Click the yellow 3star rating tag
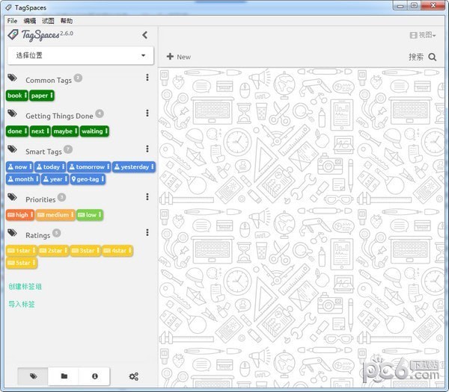 (85, 251)
